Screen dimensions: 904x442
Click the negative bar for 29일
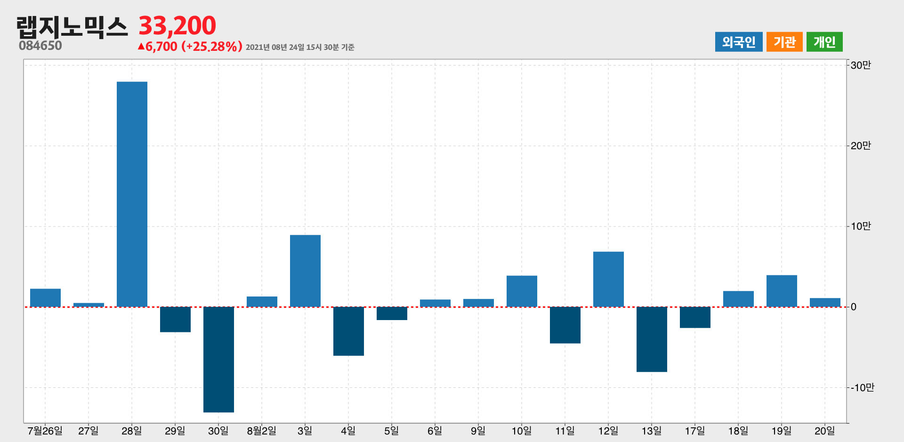tap(175, 320)
